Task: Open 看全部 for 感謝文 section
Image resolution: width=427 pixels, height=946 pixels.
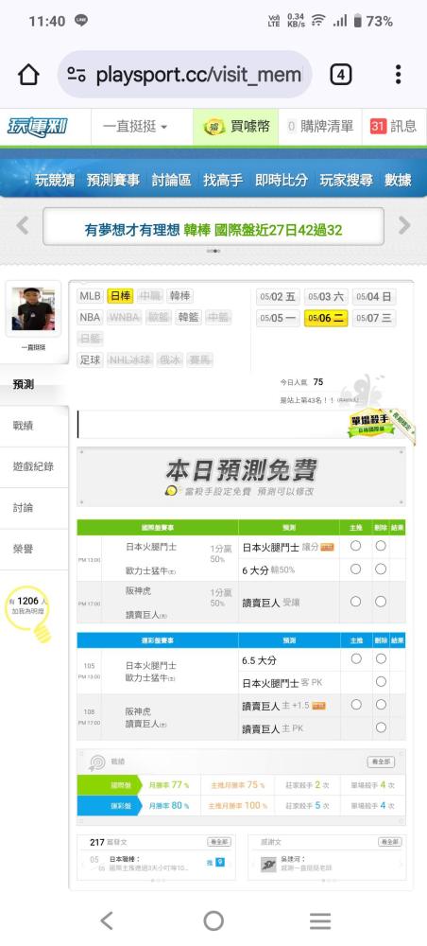Action: (x=389, y=842)
